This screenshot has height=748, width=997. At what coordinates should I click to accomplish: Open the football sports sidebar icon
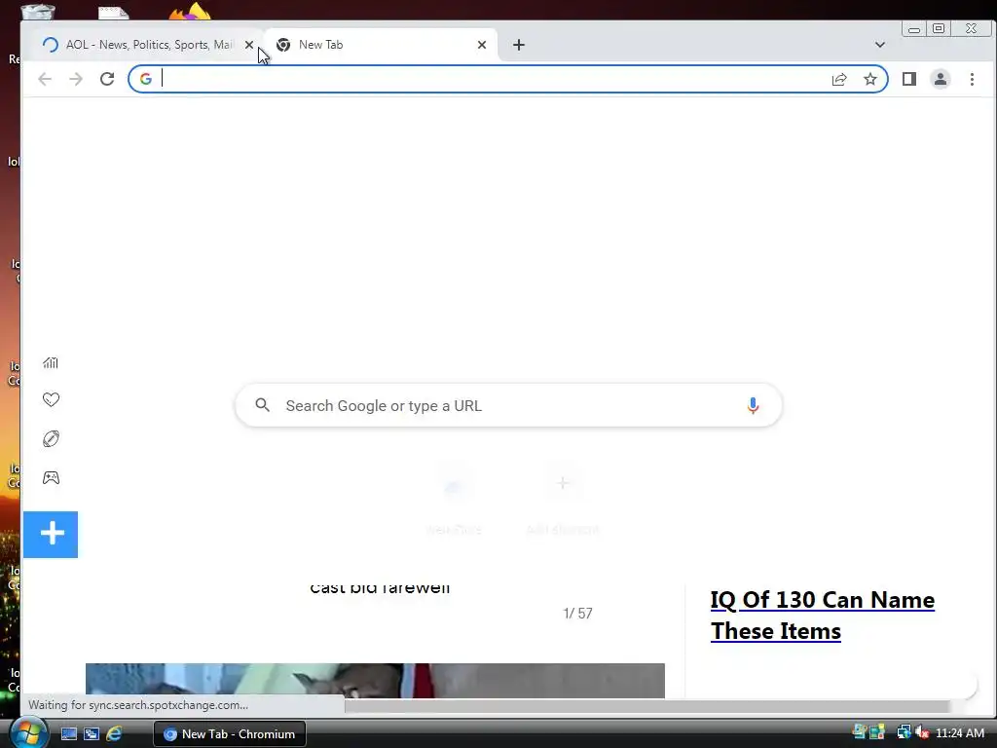tap(51, 439)
